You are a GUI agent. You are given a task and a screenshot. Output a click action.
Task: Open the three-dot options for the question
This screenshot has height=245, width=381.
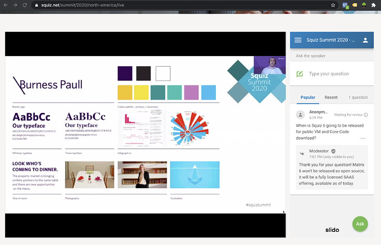coord(362,138)
